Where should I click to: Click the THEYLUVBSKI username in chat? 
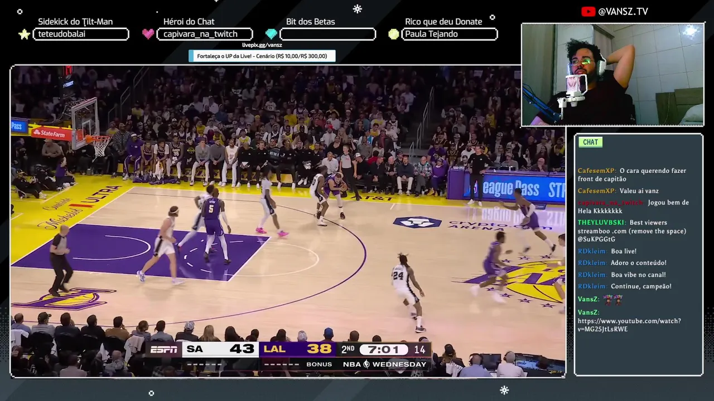[601, 223]
